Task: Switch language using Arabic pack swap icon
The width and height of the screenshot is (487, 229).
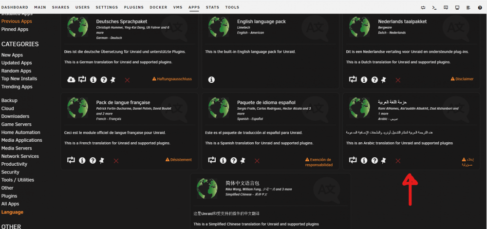Action: pos(353,160)
